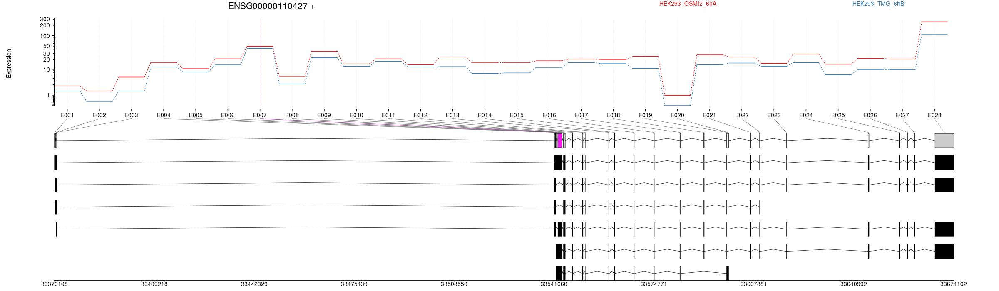Click exon label E019

[x=645, y=115]
